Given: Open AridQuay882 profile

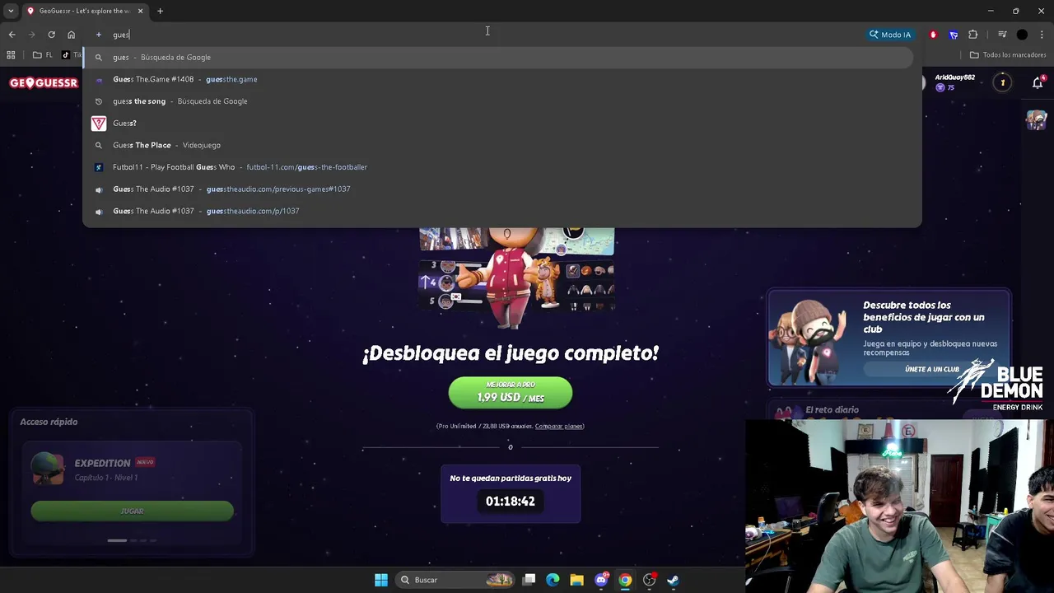Looking at the screenshot, I should tap(954, 82).
